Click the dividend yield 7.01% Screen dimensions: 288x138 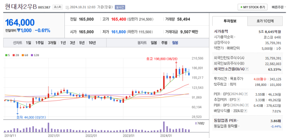277,111
